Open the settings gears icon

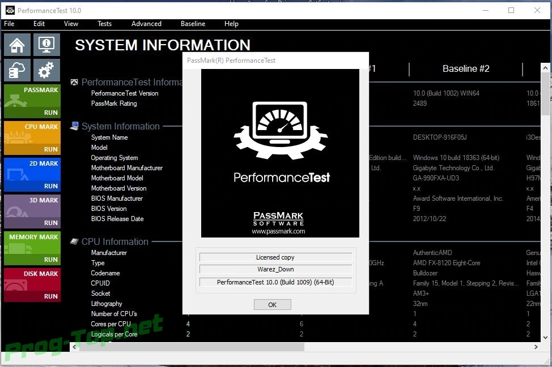pos(46,70)
